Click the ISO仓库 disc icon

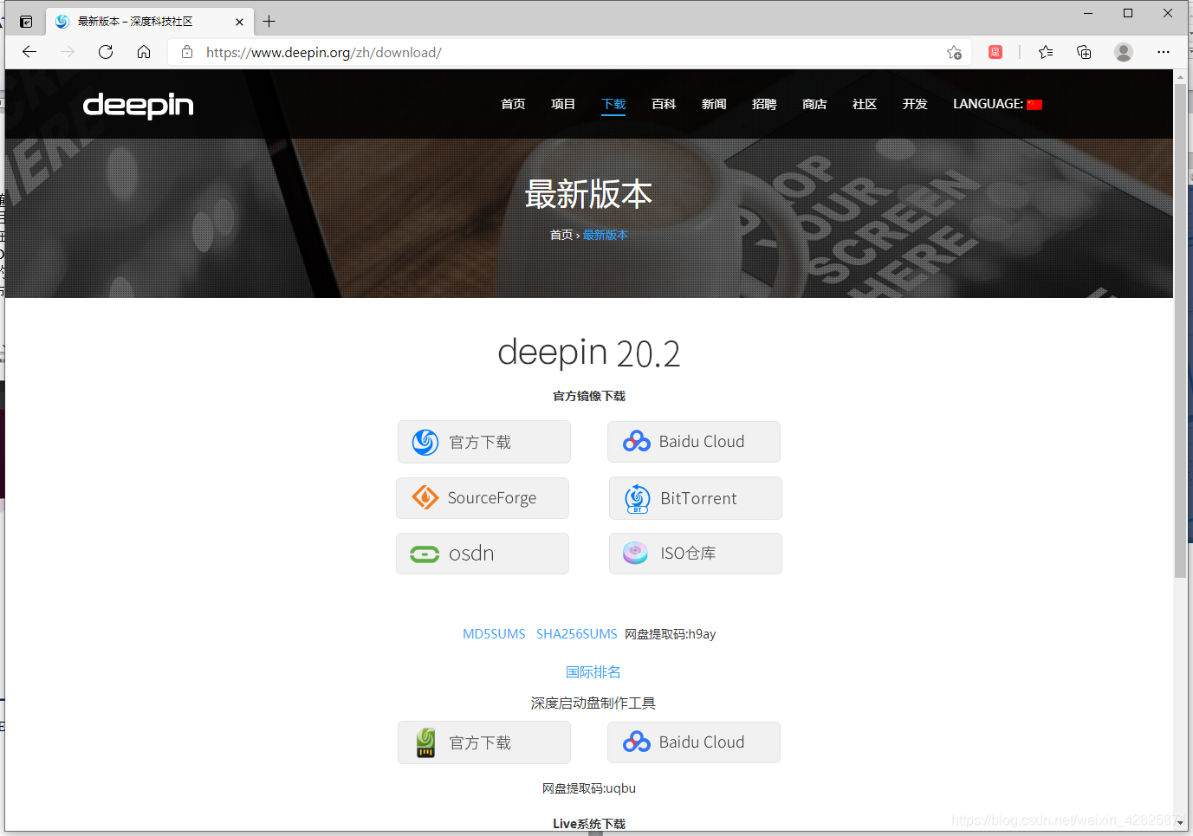pyautogui.click(x=635, y=553)
